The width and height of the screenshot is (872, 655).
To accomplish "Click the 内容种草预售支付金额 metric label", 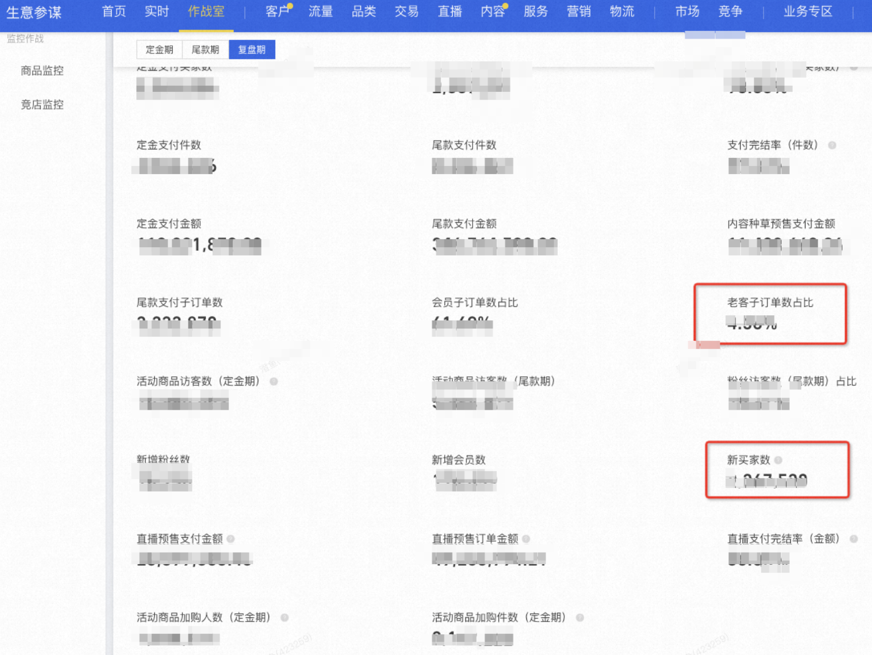I will [782, 224].
